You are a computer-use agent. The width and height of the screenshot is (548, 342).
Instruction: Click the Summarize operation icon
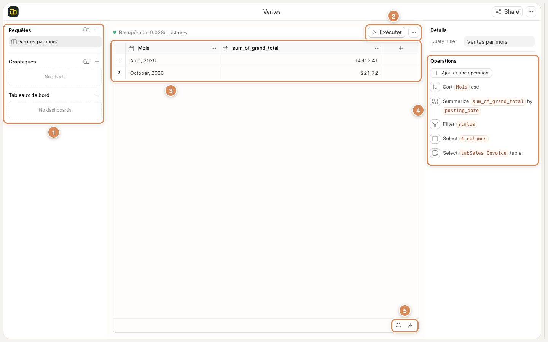pyautogui.click(x=435, y=101)
